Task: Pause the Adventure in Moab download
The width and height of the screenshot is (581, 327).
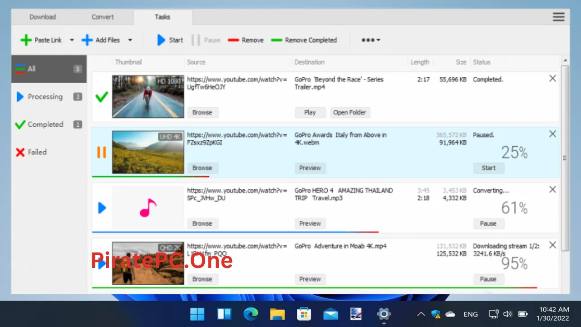Action: [488, 279]
